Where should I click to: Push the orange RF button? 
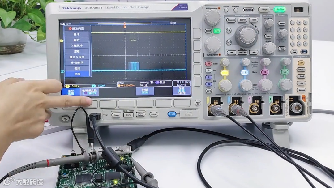click(x=302, y=63)
